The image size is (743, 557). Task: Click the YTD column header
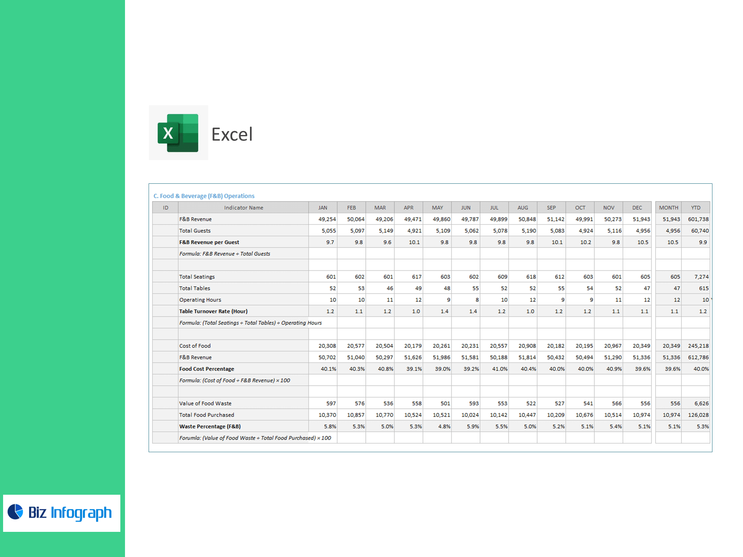pyautogui.click(x=695, y=208)
